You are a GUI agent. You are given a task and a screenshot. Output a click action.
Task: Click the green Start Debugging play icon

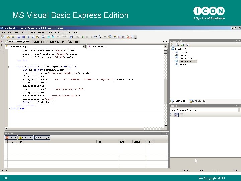83,37
